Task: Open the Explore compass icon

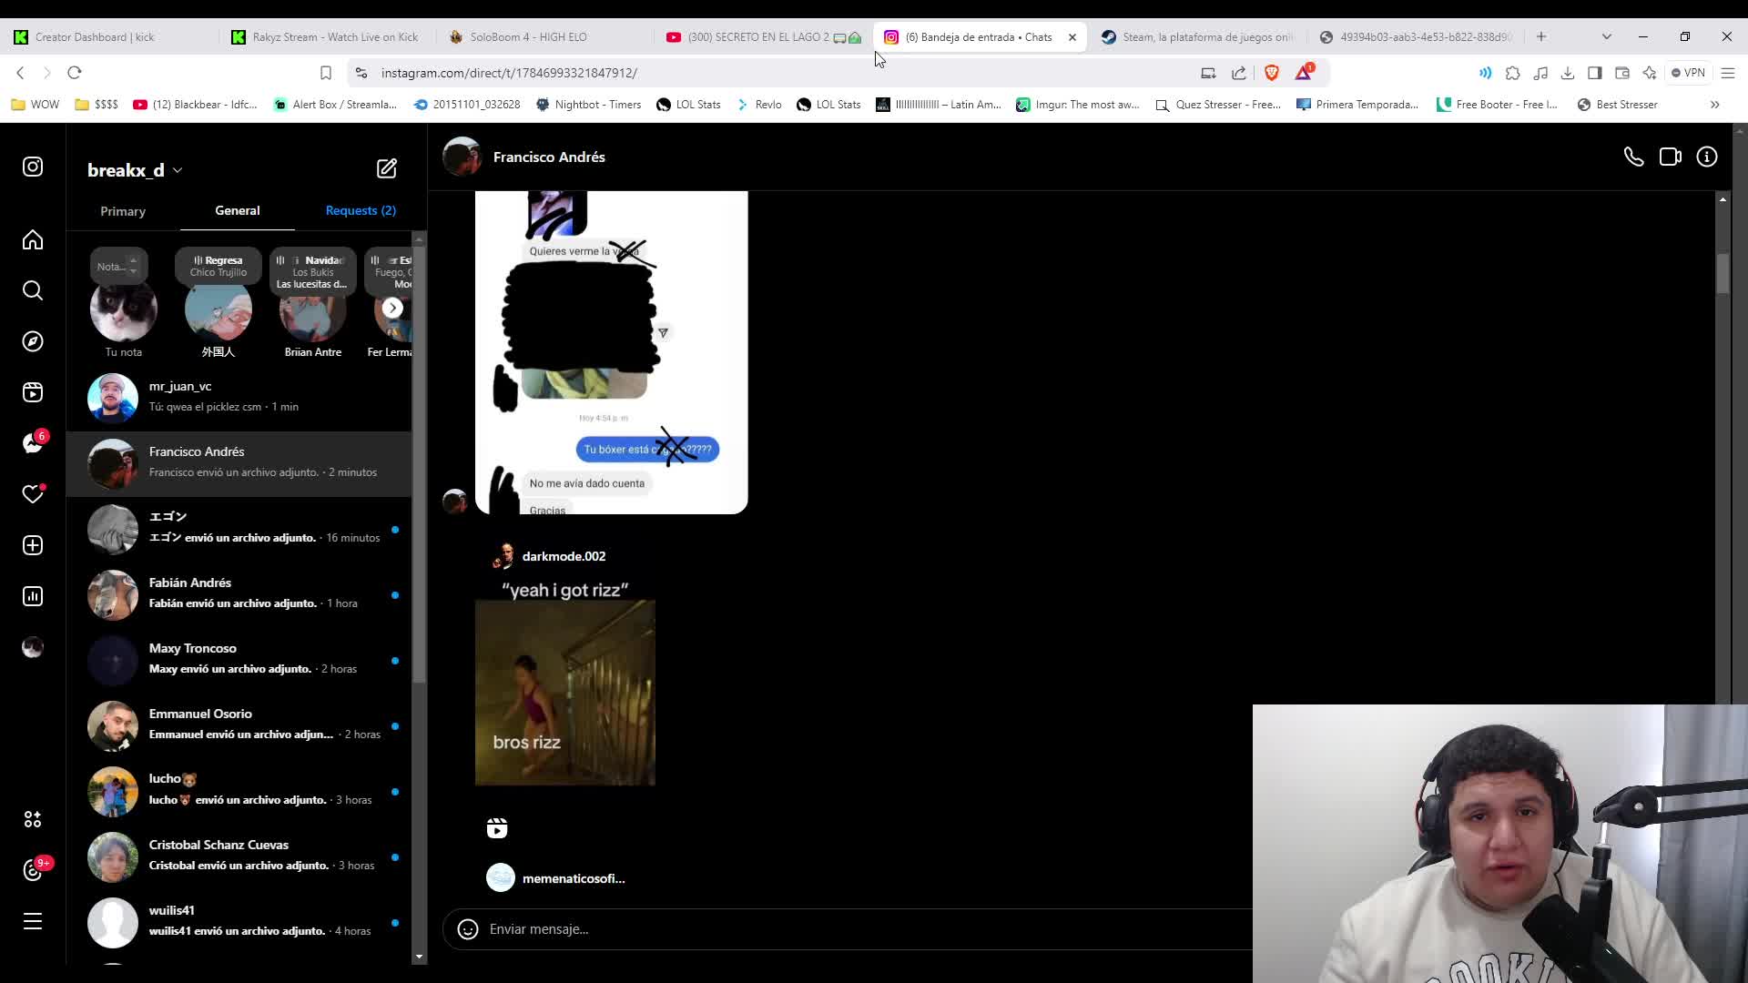Action: pyautogui.click(x=33, y=341)
